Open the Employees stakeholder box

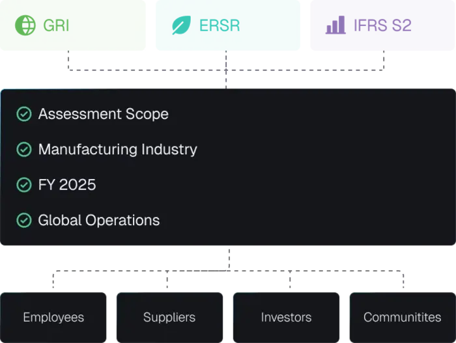coord(53,318)
